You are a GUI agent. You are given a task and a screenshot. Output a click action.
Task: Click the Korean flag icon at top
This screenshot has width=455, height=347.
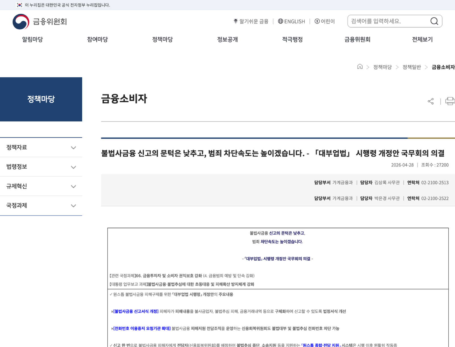pos(20,5)
